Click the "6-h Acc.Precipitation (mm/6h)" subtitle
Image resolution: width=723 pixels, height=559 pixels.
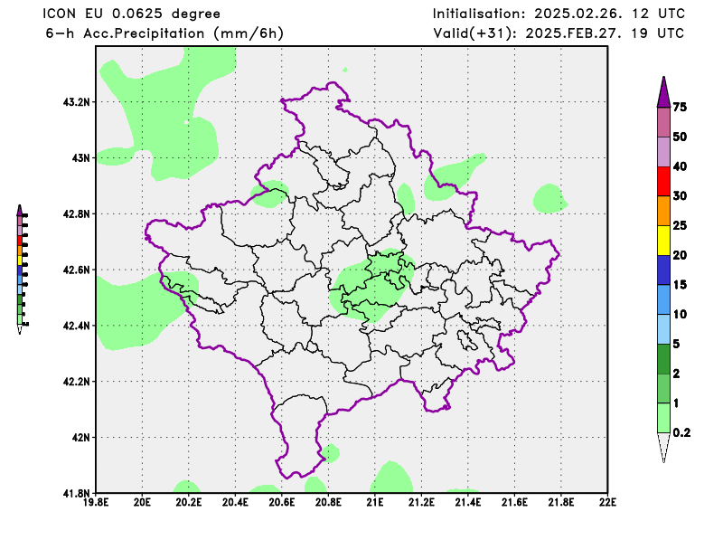point(164,33)
